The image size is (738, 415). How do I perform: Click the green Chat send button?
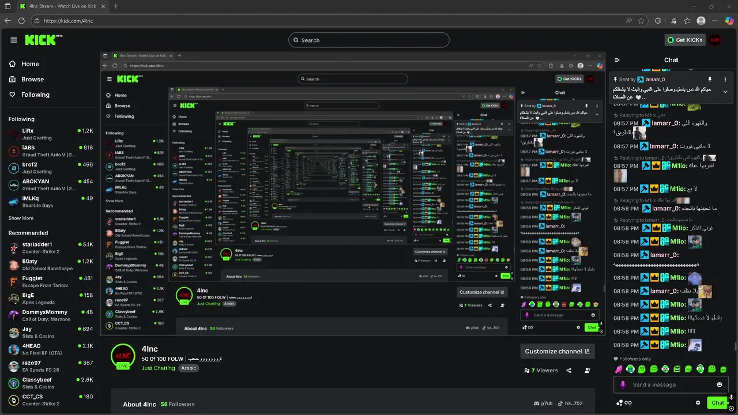(718, 403)
